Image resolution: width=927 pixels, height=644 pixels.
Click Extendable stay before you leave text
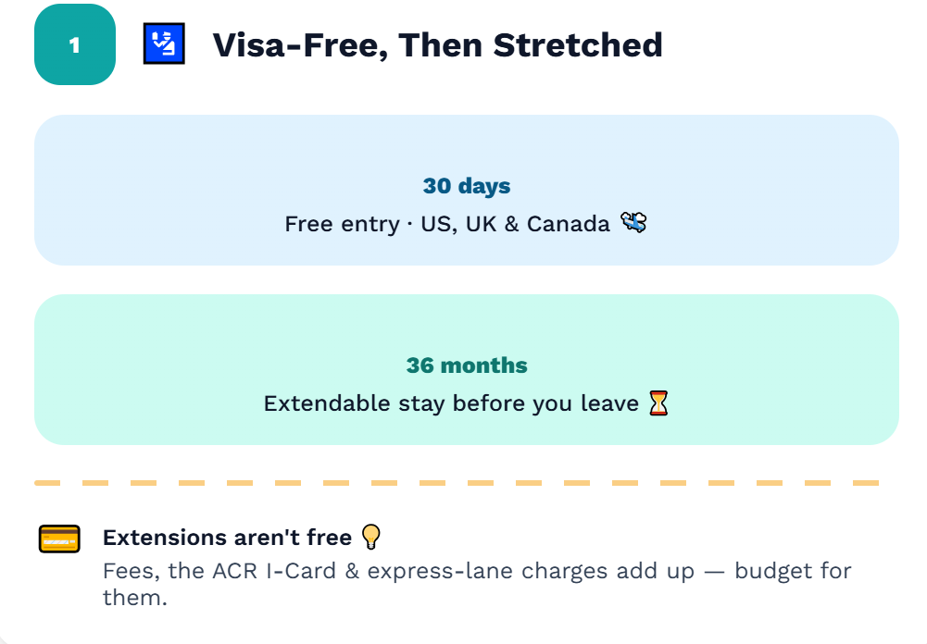coord(451,403)
